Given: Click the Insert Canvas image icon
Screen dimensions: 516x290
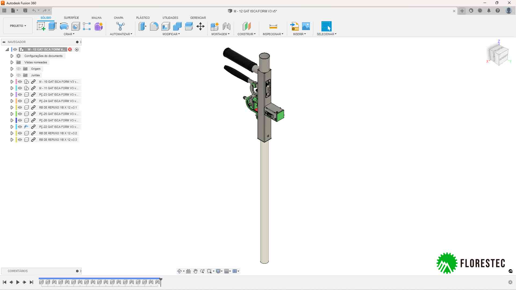Looking at the screenshot, I should [306, 26].
